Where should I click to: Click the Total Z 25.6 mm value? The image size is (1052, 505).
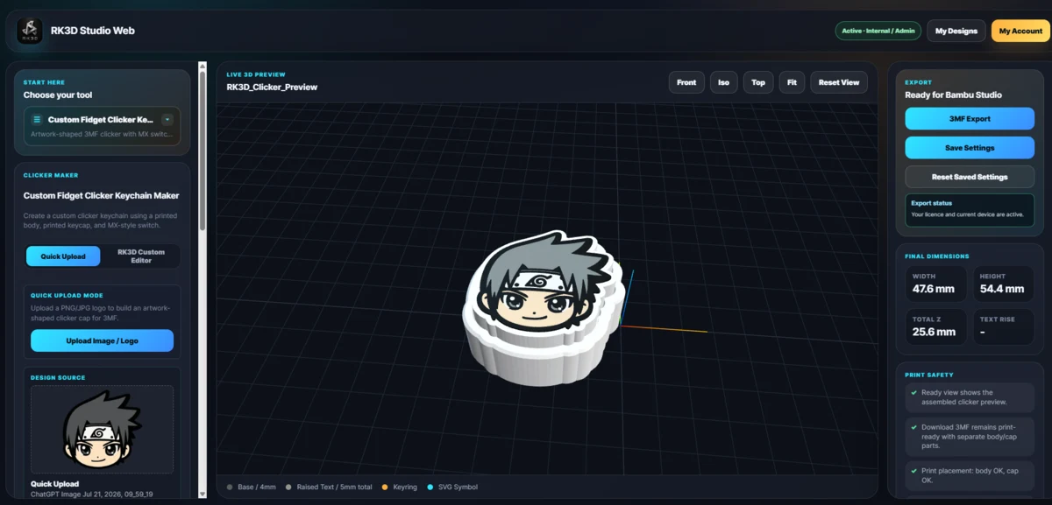tap(934, 332)
